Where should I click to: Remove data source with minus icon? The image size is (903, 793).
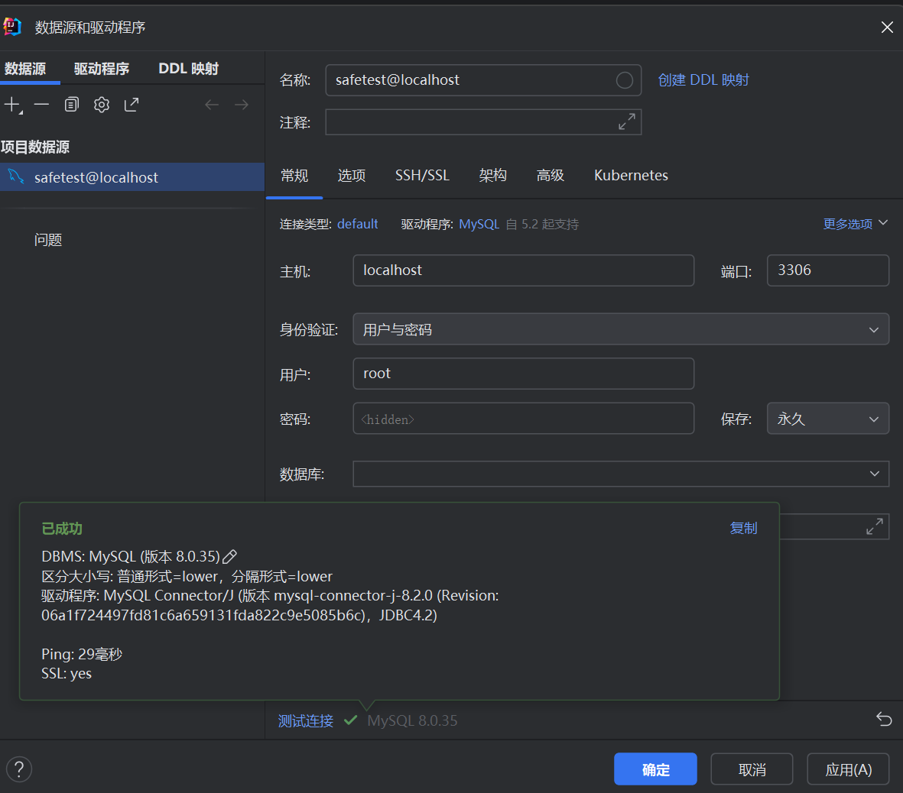(41, 105)
